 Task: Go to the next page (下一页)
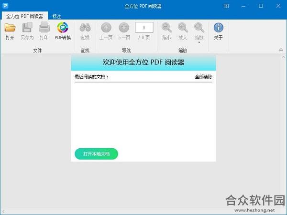124,31
